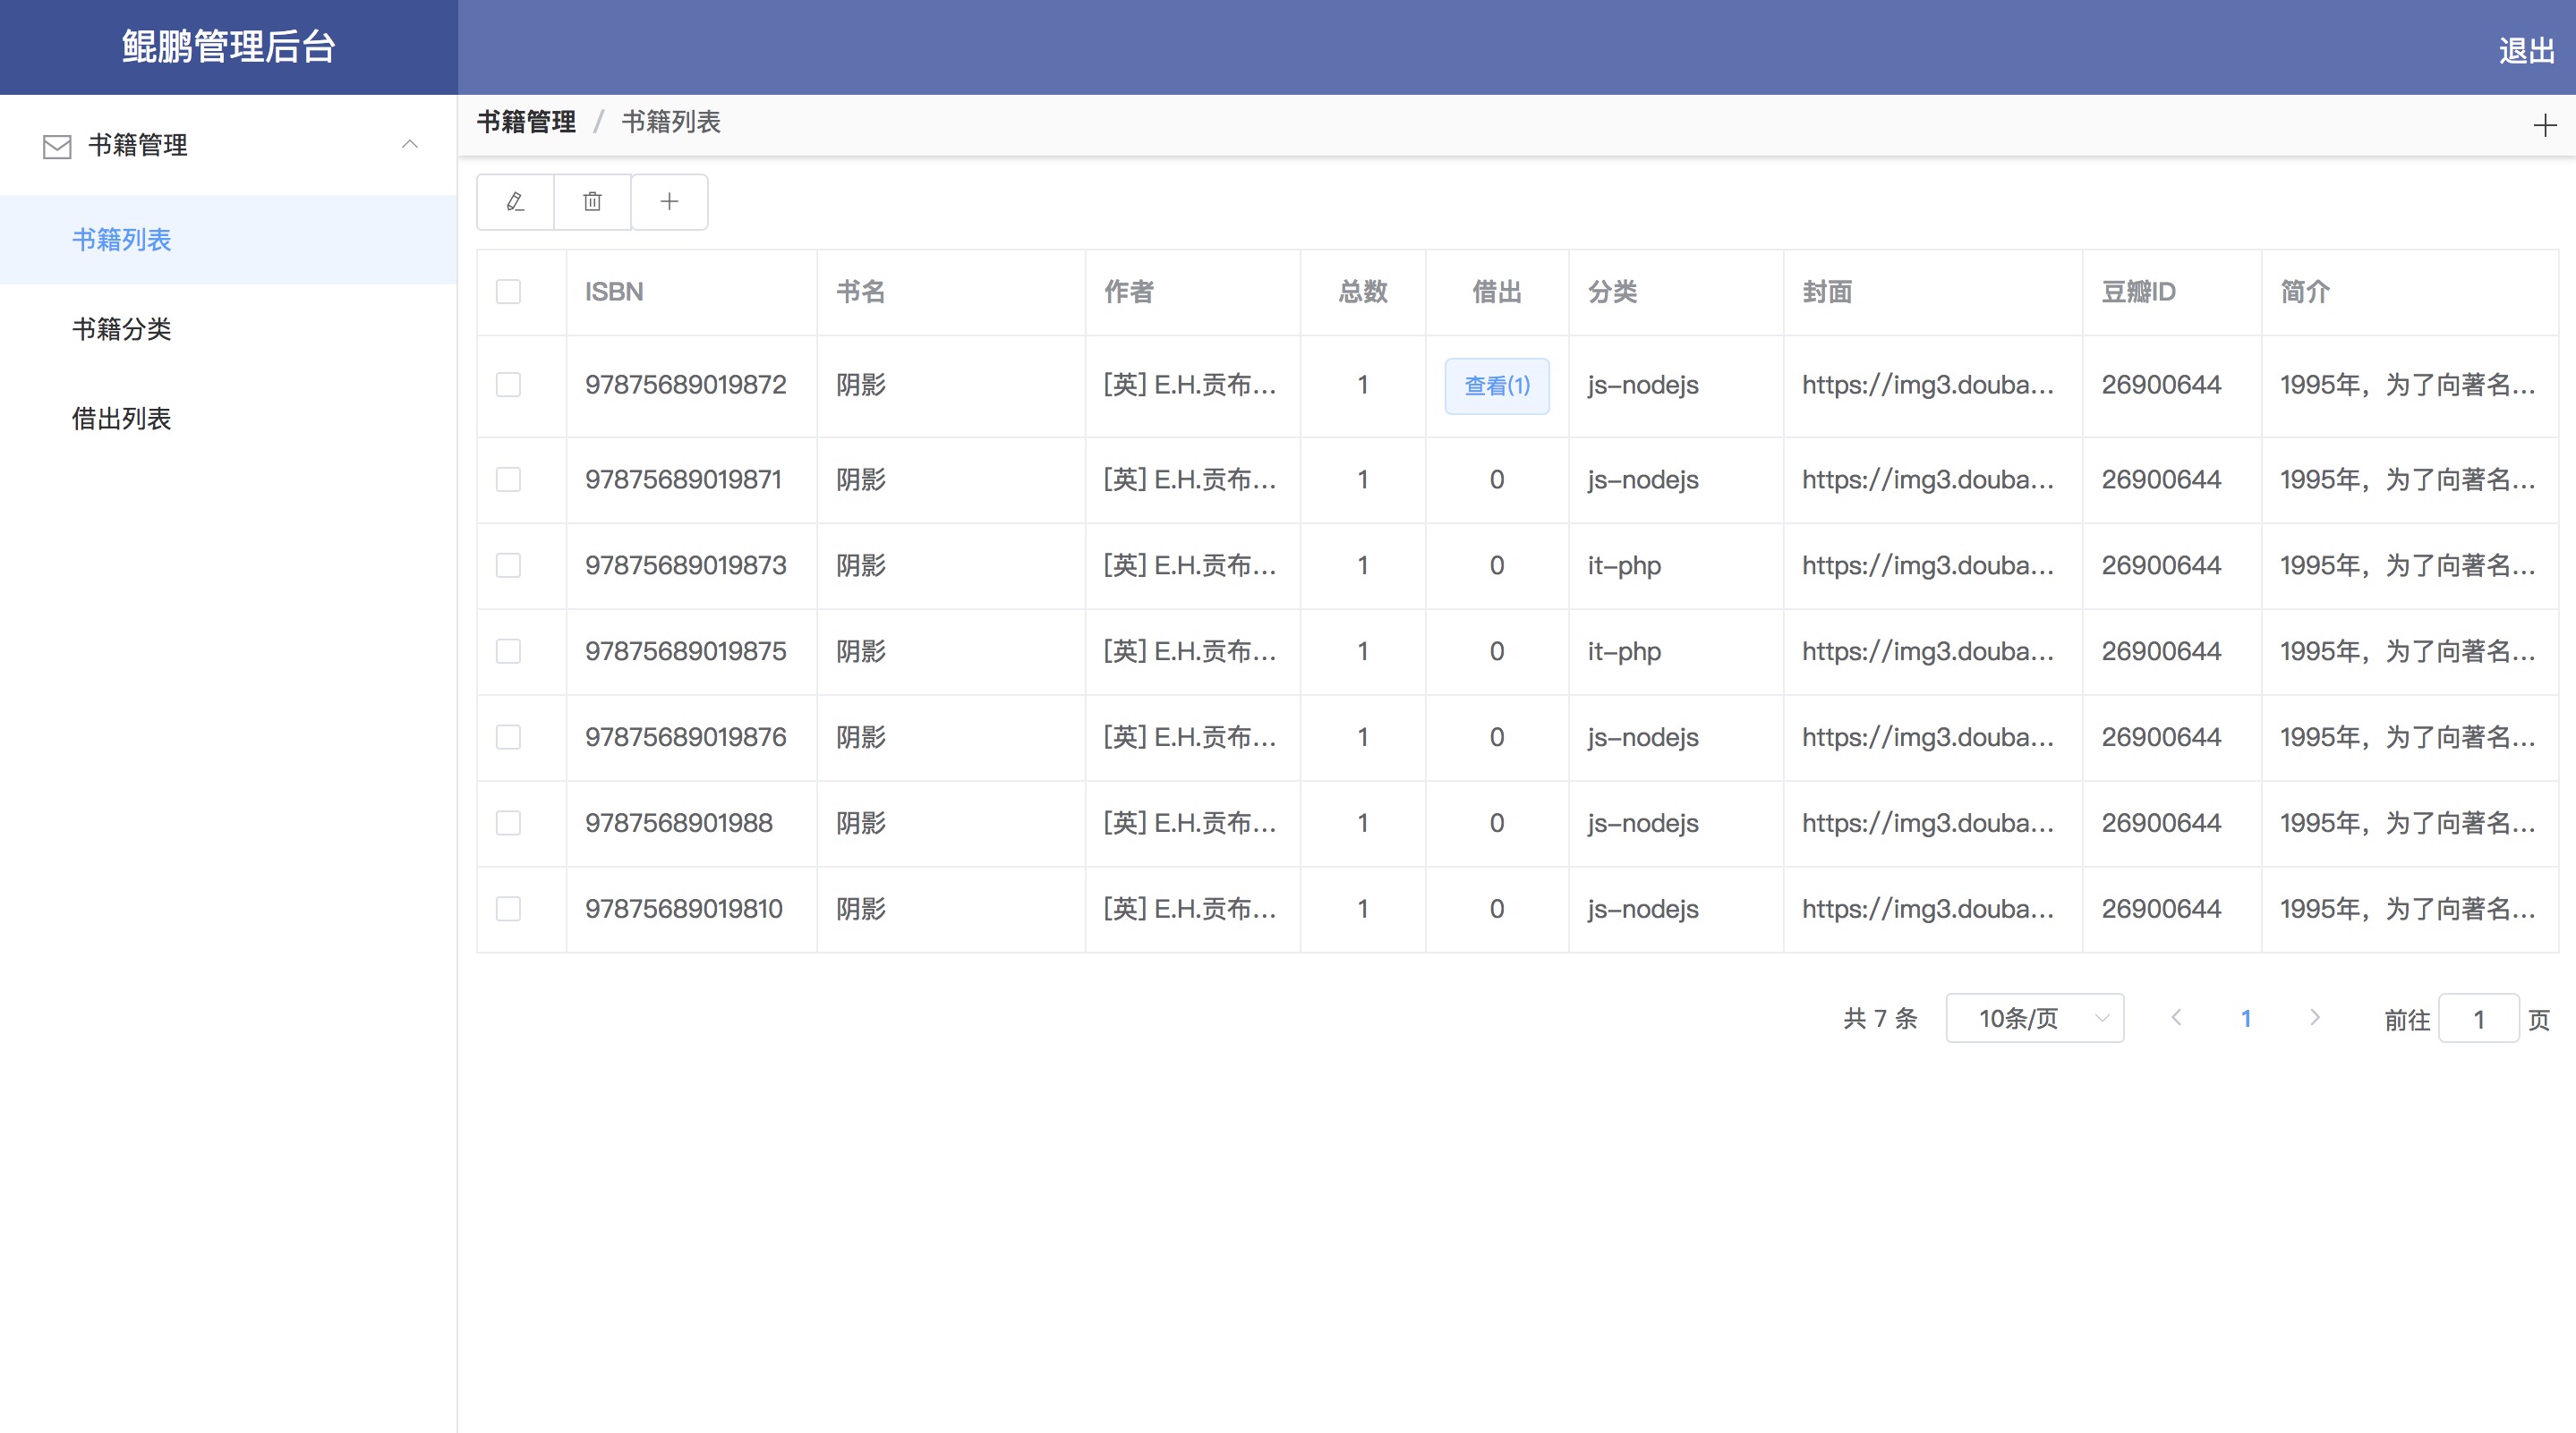Check the row with ISBN 97875689019810
2576x1433 pixels.
click(508, 908)
